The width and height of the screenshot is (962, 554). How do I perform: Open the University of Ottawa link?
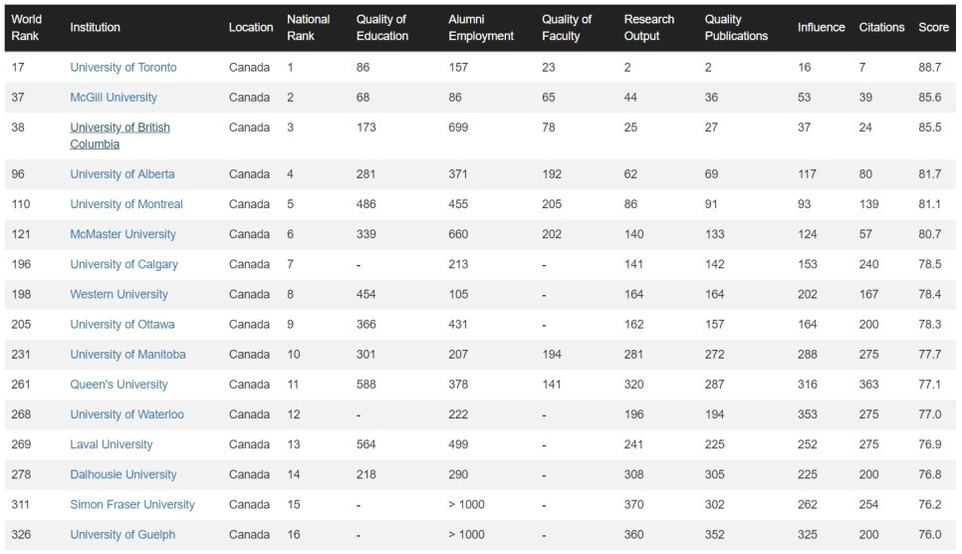tap(122, 325)
